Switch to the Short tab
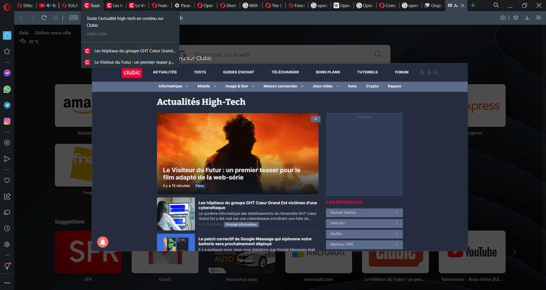546x290 pixels. [x=229, y=5]
